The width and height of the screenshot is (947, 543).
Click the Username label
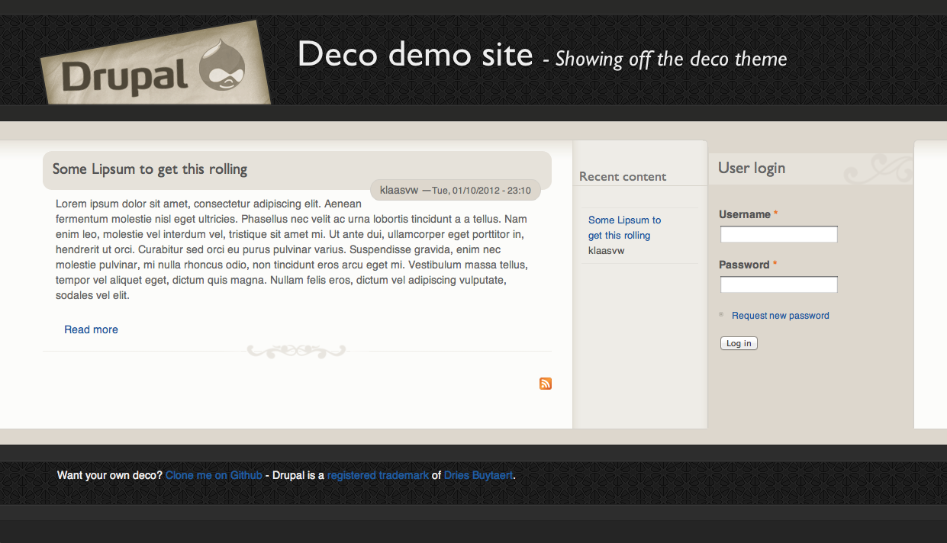click(745, 214)
